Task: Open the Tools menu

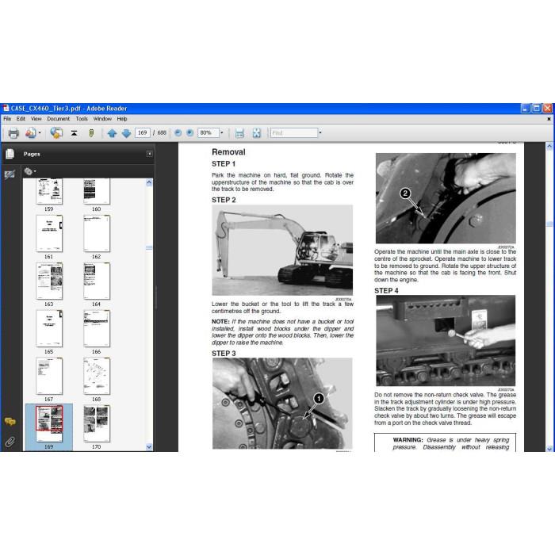Action: click(x=82, y=119)
